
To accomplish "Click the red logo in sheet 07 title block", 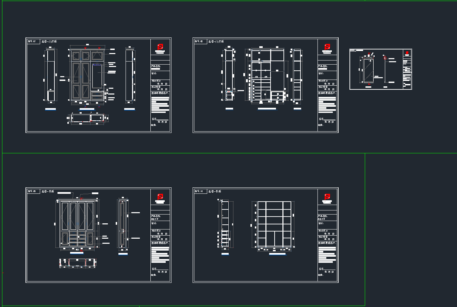I will pyautogui.click(x=160, y=47).
